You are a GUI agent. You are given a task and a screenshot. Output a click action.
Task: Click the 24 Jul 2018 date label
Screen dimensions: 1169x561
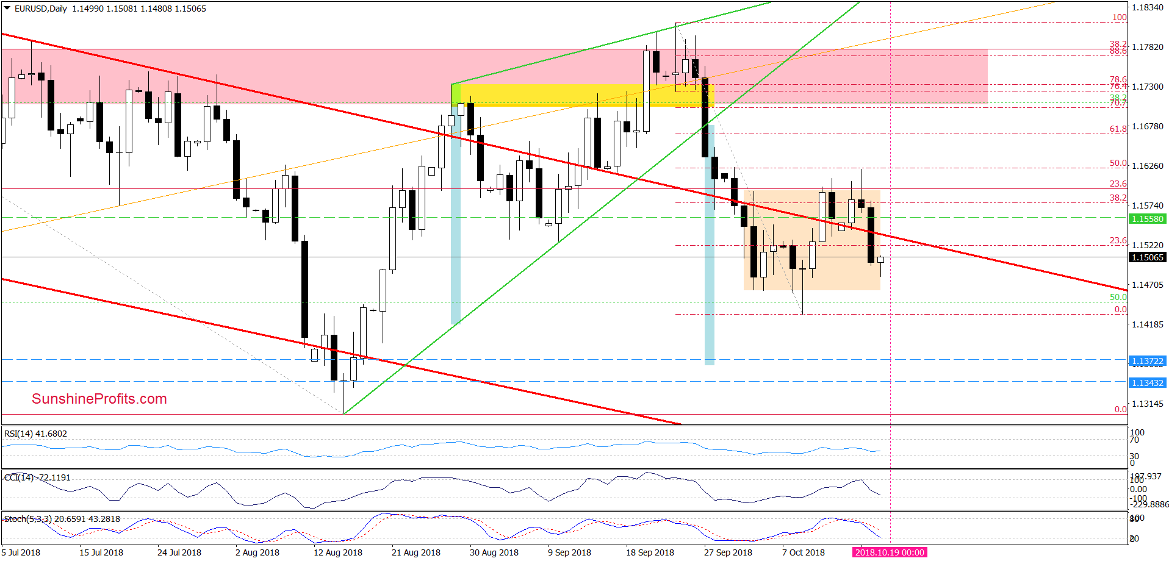[x=179, y=552]
